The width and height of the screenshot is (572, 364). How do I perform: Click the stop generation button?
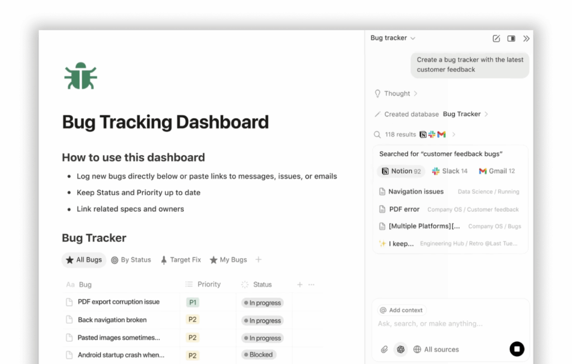click(x=517, y=349)
